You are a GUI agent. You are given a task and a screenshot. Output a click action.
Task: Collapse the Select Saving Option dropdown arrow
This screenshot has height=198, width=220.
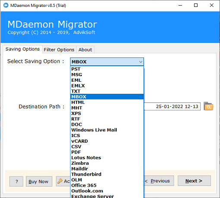140,62
